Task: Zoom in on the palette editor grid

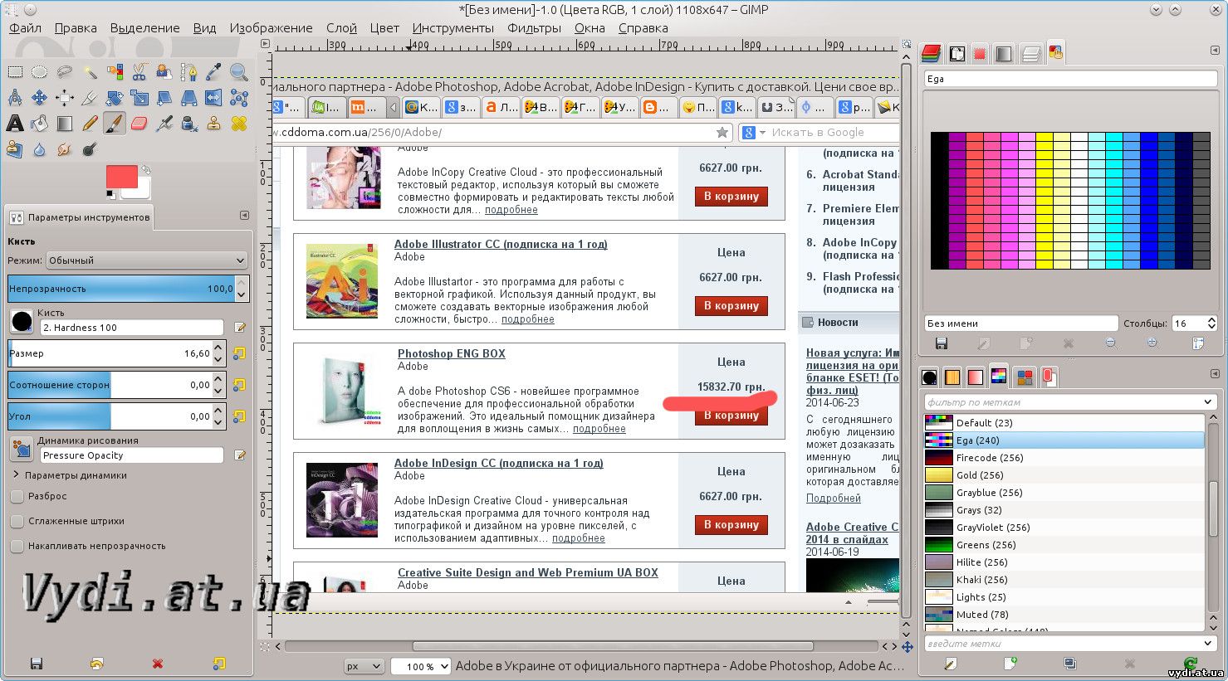Action: click(x=1152, y=343)
